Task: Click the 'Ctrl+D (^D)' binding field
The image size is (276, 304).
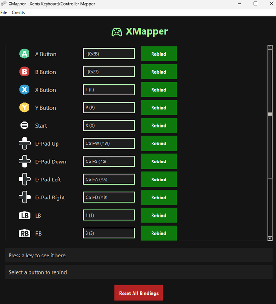Action: coord(109,197)
